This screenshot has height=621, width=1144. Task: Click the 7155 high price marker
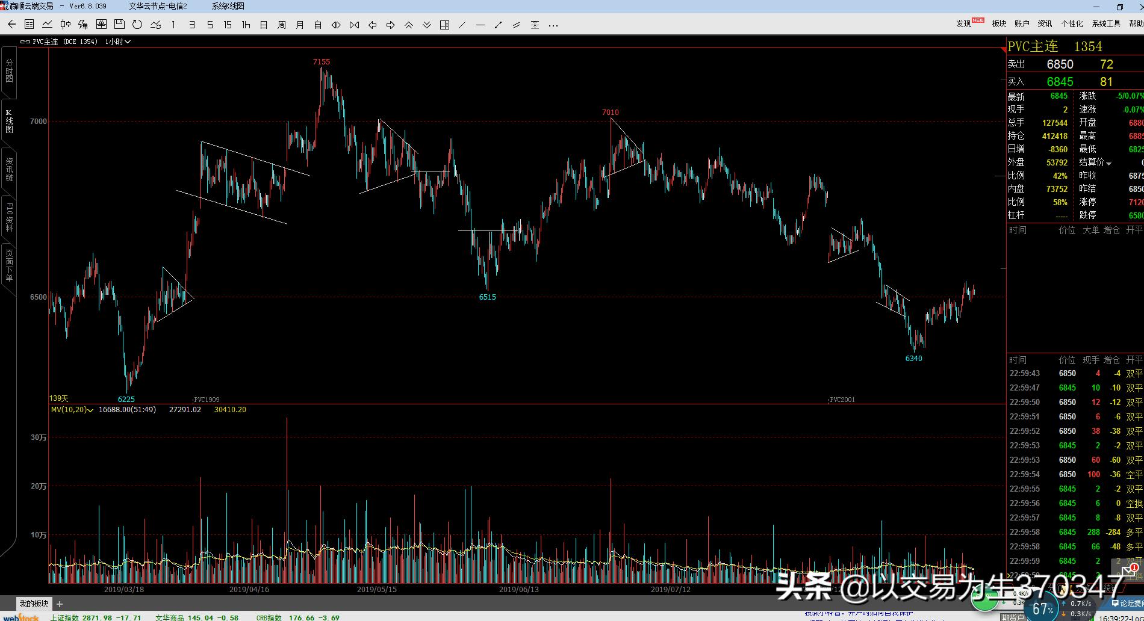pos(322,61)
